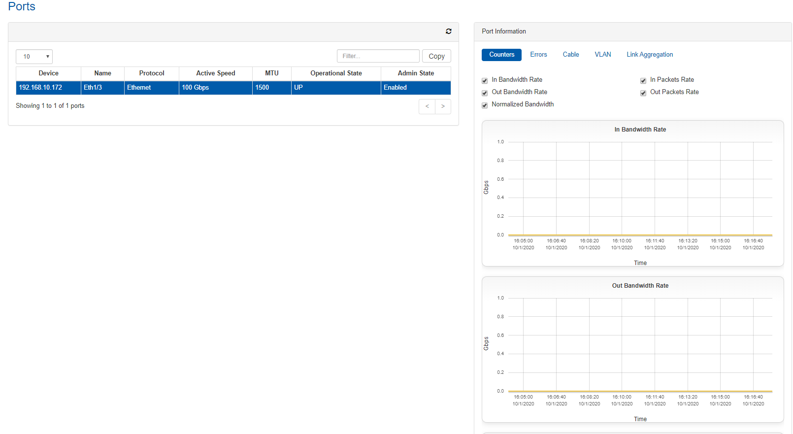The width and height of the screenshot is (793, 434).
Task: Click the Ports page heading
Action: tap(22, 6)
